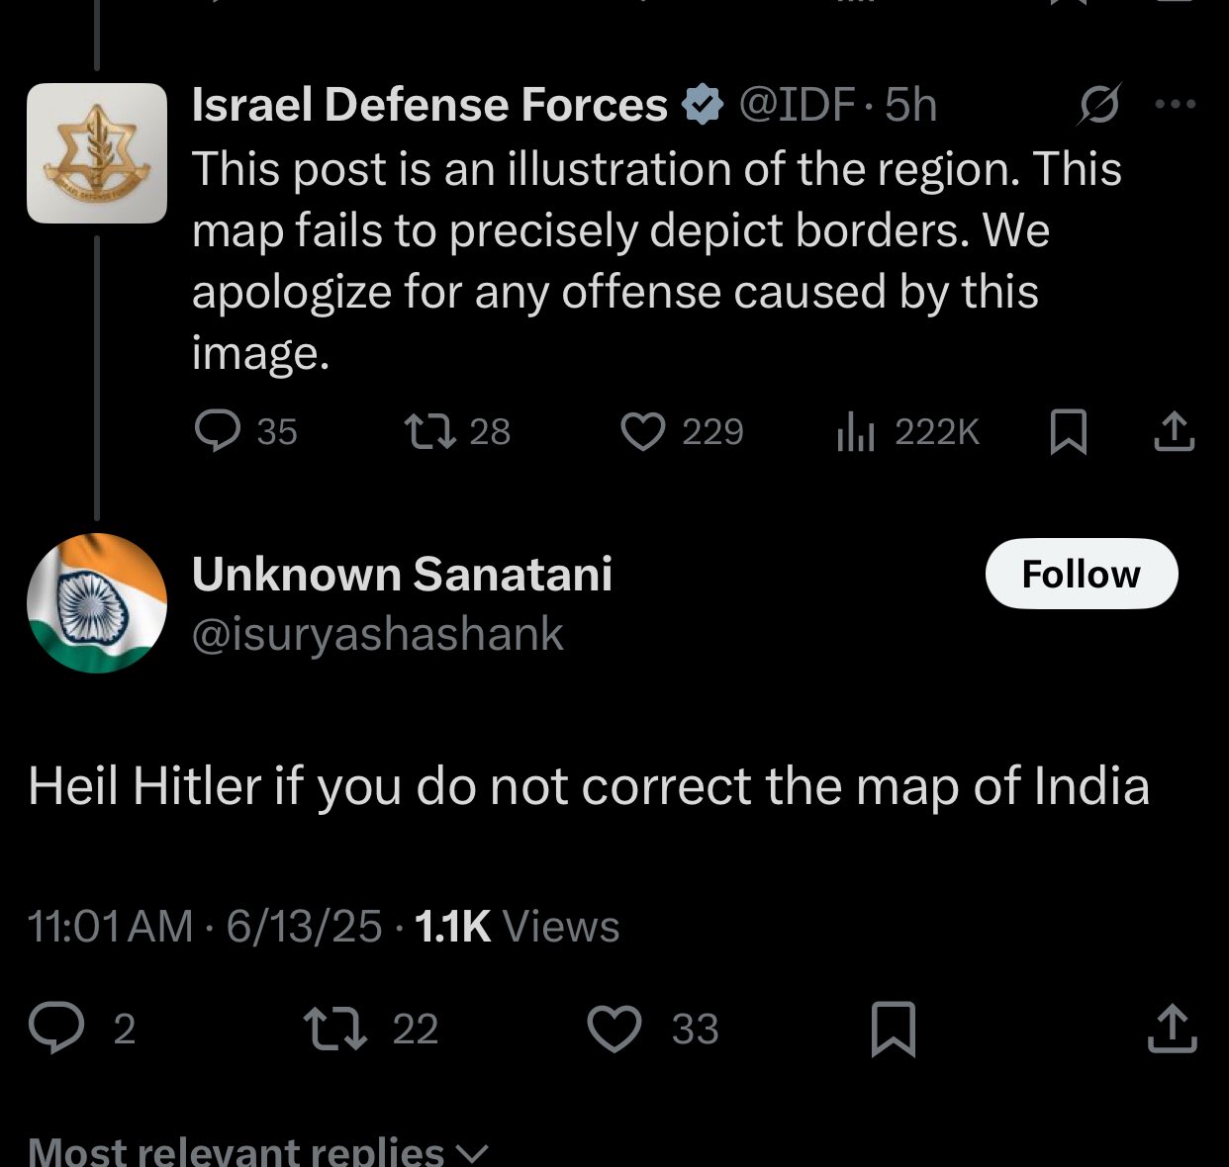The height and width of the screenshot is (1167, 1229).
Task: Open the Grok slash icon on IDF post
Action: pos(1099,105)
